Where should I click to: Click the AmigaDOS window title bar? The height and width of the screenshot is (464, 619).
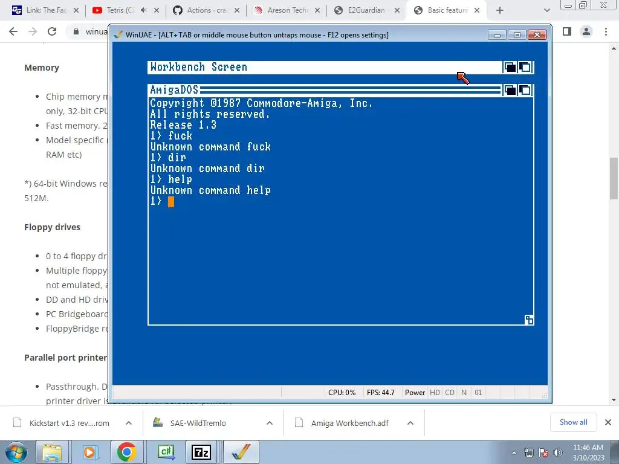point(324,91)
